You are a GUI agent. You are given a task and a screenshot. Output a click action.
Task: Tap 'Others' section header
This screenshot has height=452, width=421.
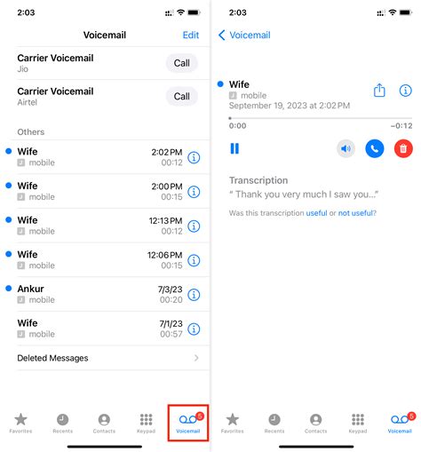(x=31, y=131)
